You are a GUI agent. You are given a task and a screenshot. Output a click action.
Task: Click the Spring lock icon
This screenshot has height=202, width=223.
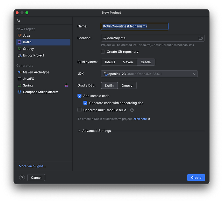pos(66,85)
